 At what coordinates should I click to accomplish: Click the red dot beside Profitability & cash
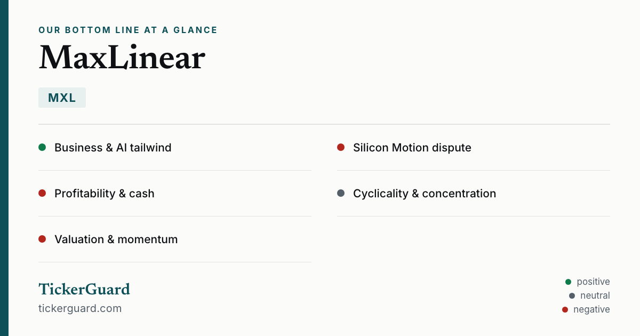click(42, 193)
